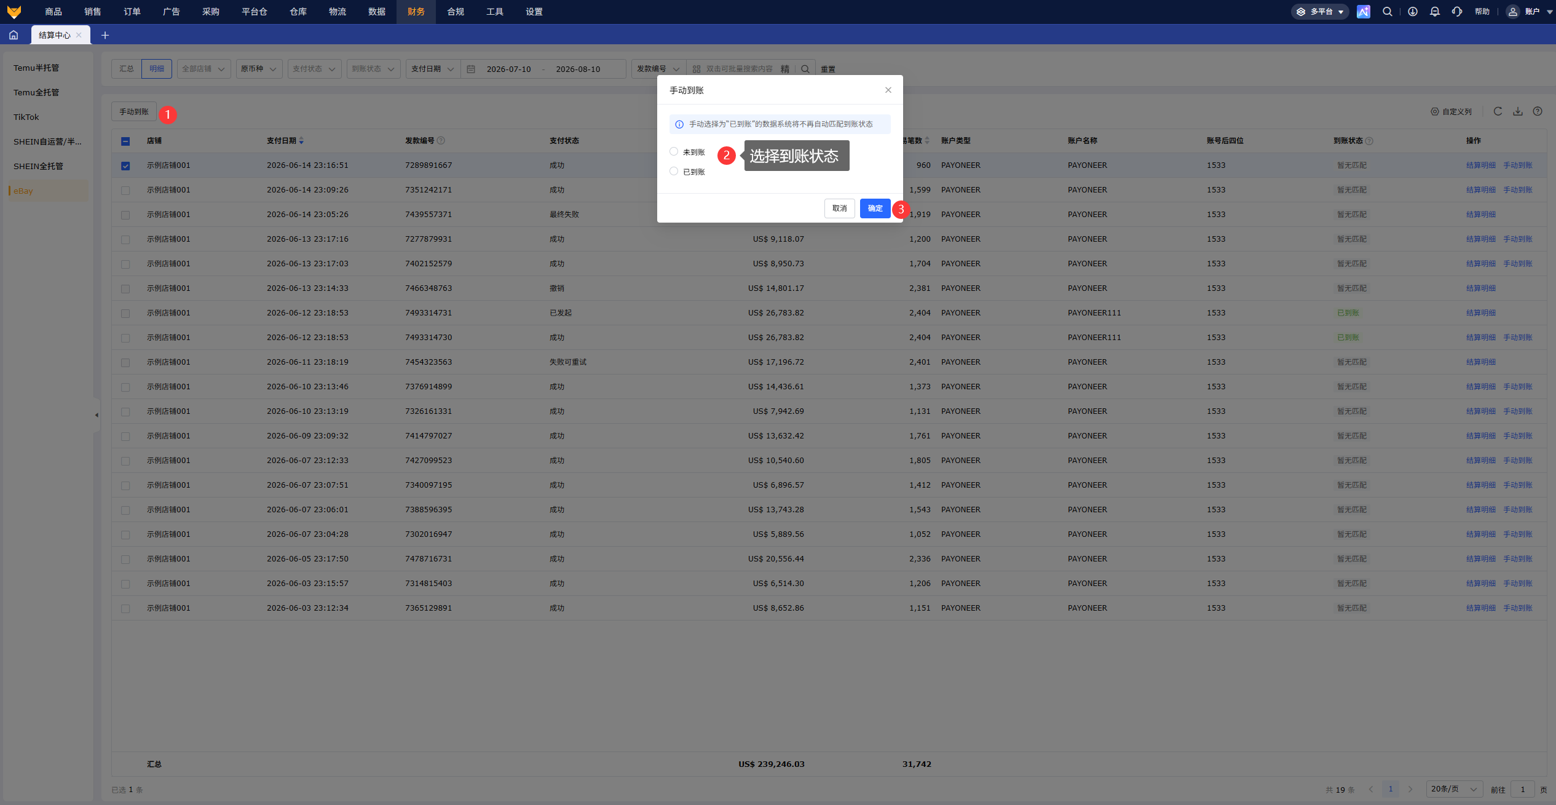The height and width of the screenshot is (805, 1556).
Task: Click the account avatar icon
Action: click(1512, 12)
